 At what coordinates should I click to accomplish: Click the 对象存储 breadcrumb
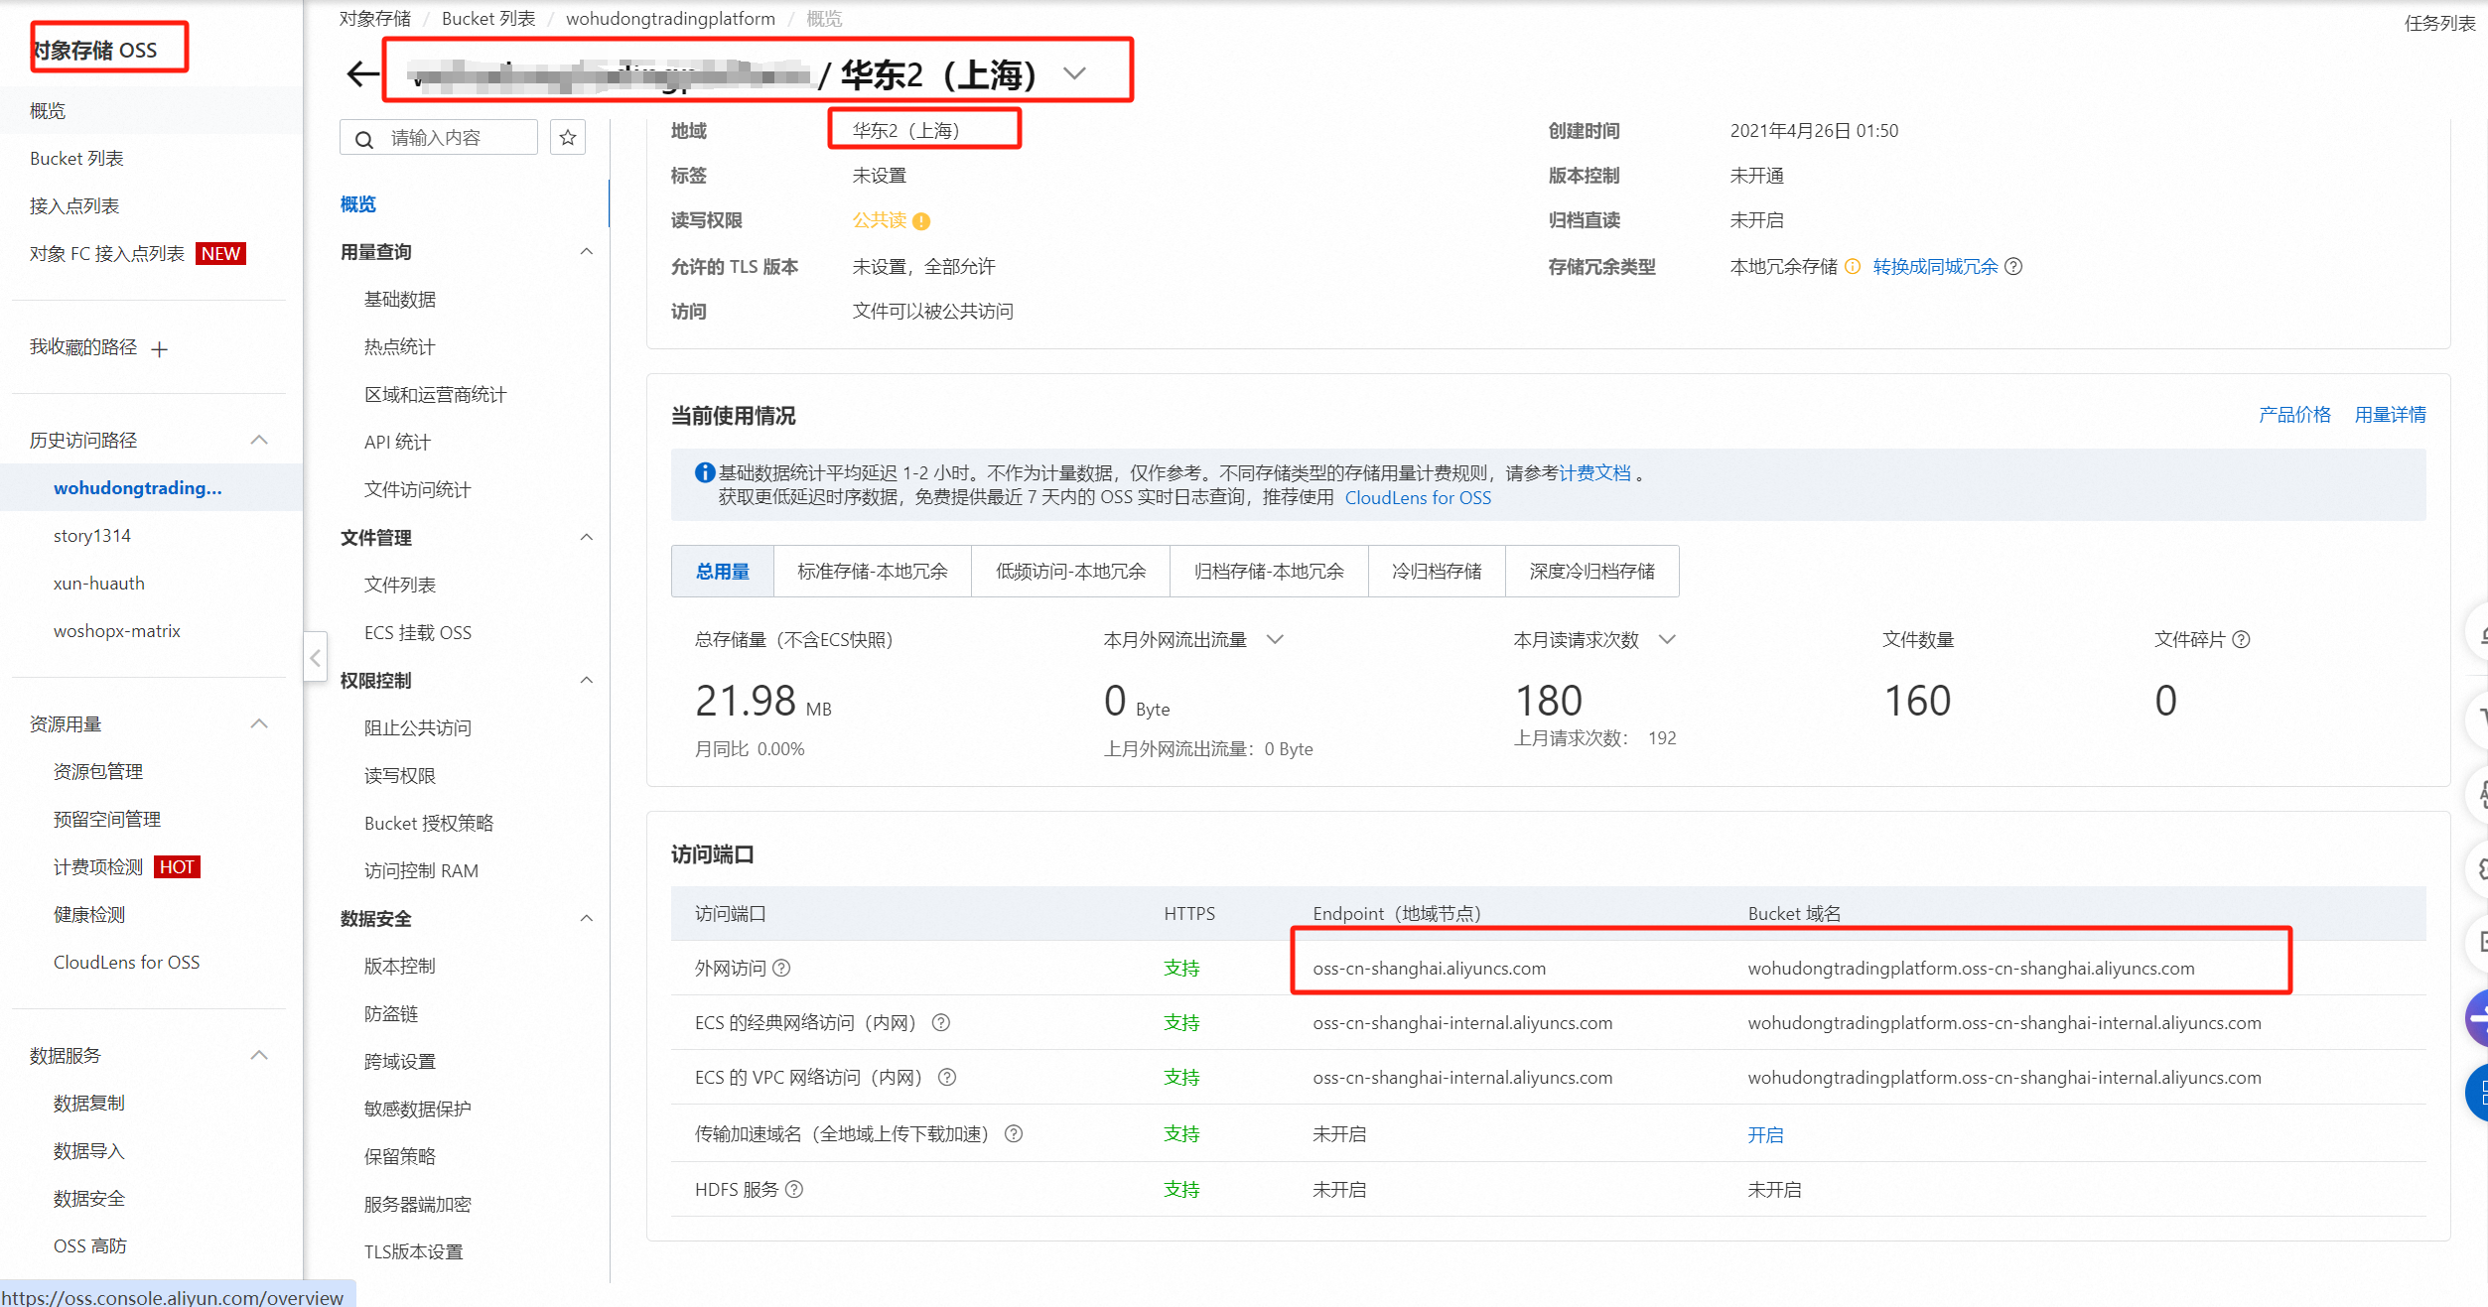(375, 19)
